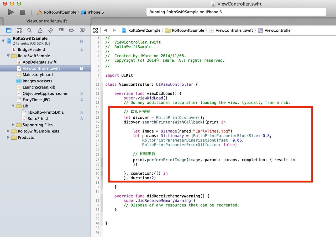Click the swift icon beside AppDelegate.swift
Viewport: 336px width, 237px height.
[x=19, y=62]
